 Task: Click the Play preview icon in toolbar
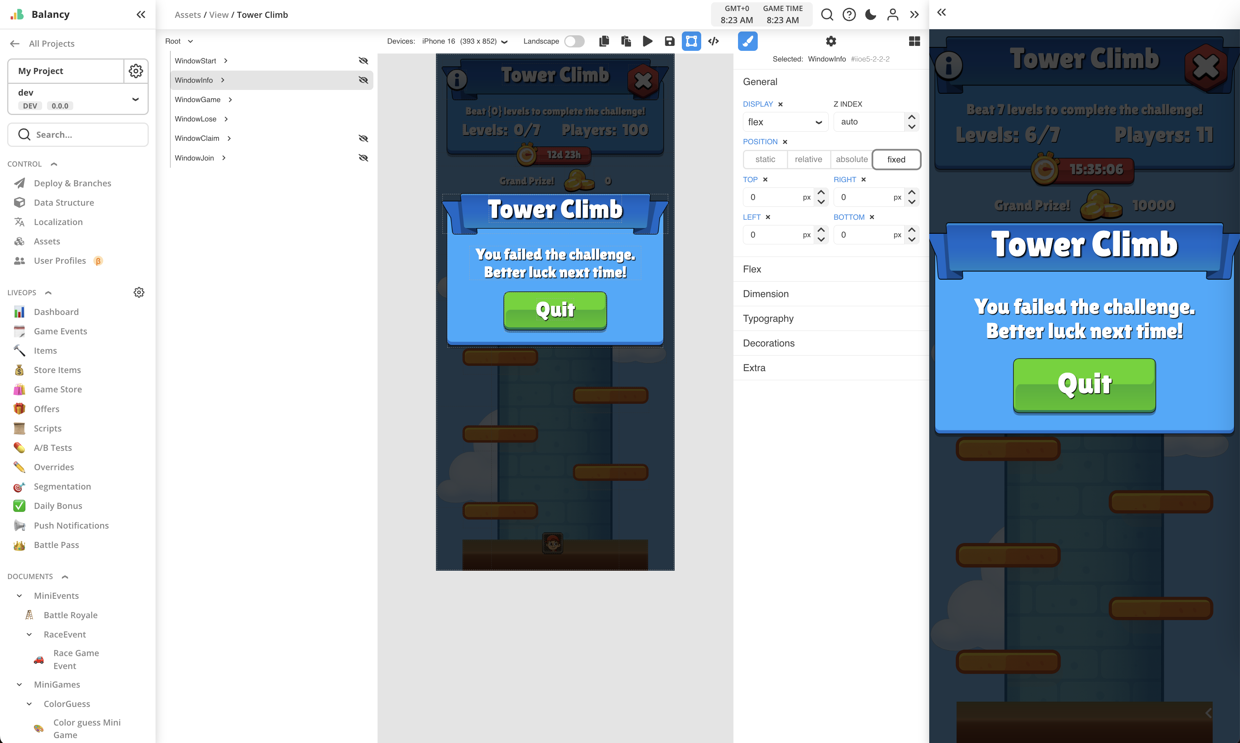[647, 41]
